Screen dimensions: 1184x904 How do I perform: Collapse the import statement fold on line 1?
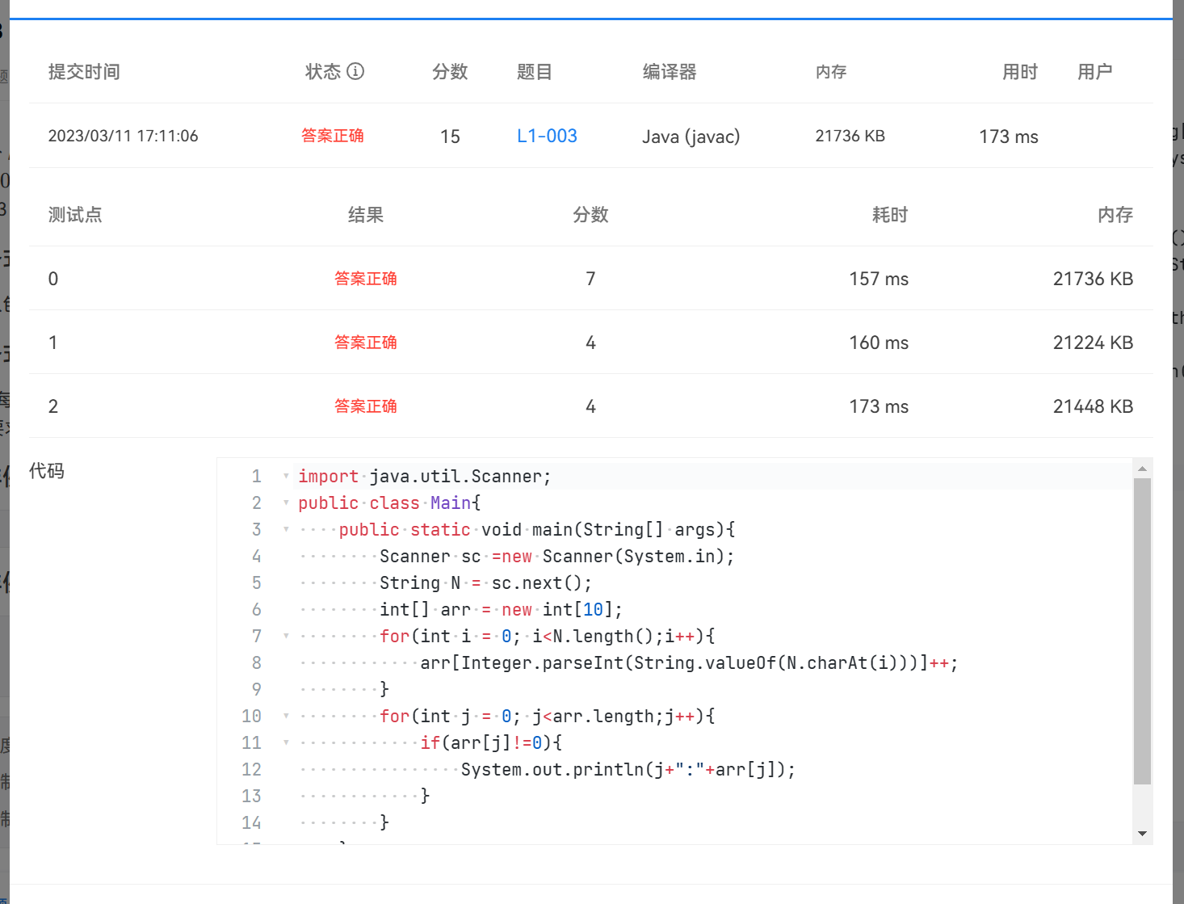[286, 476]
